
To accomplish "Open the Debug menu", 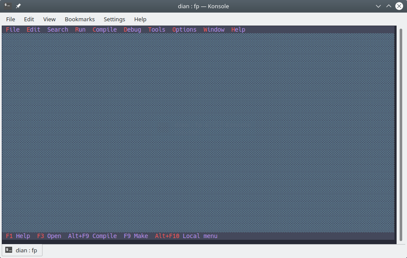I will (x=132, y=29).
